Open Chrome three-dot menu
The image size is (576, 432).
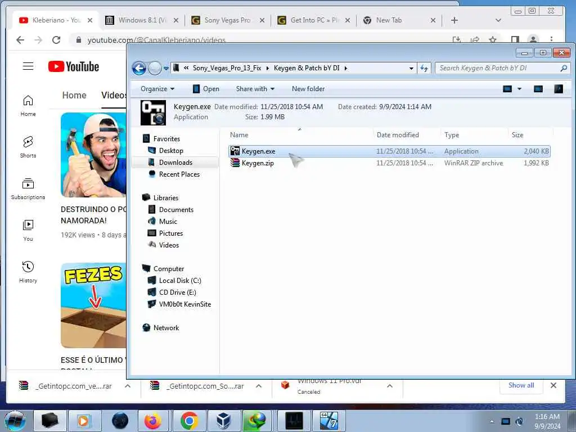point(551,40)
